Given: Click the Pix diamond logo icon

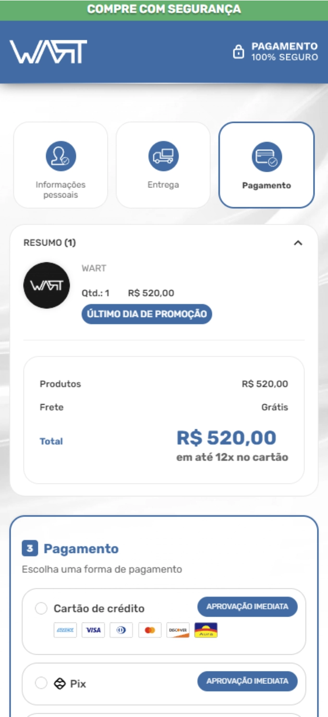Looking at the screenshot, I should [x=60, y=683].
